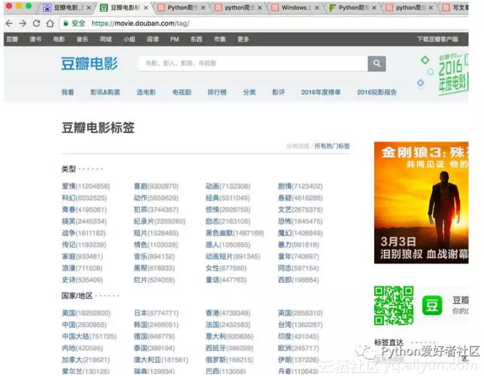Open 读书 in top navigation bar

click(x=35, y=39)
